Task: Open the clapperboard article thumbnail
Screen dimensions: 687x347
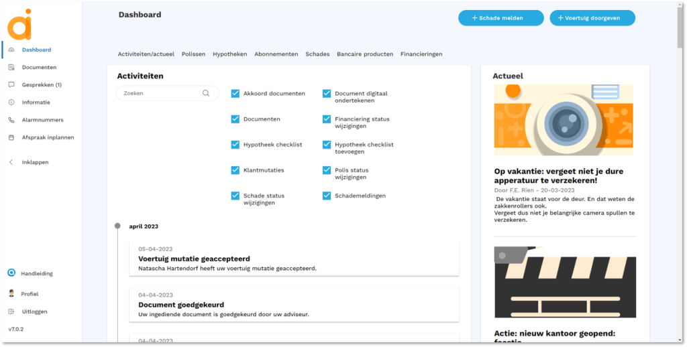Action: tap(565, 282)
